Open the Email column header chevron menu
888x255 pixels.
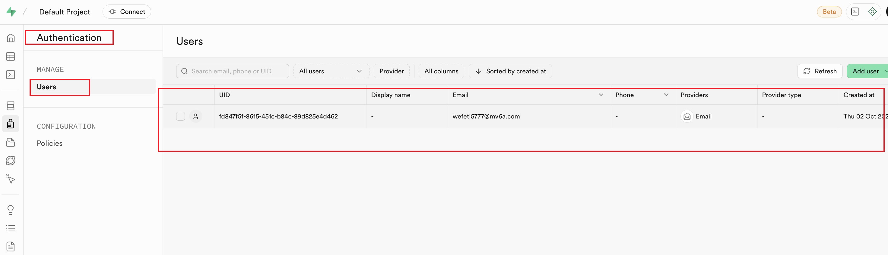click(601, 95)
